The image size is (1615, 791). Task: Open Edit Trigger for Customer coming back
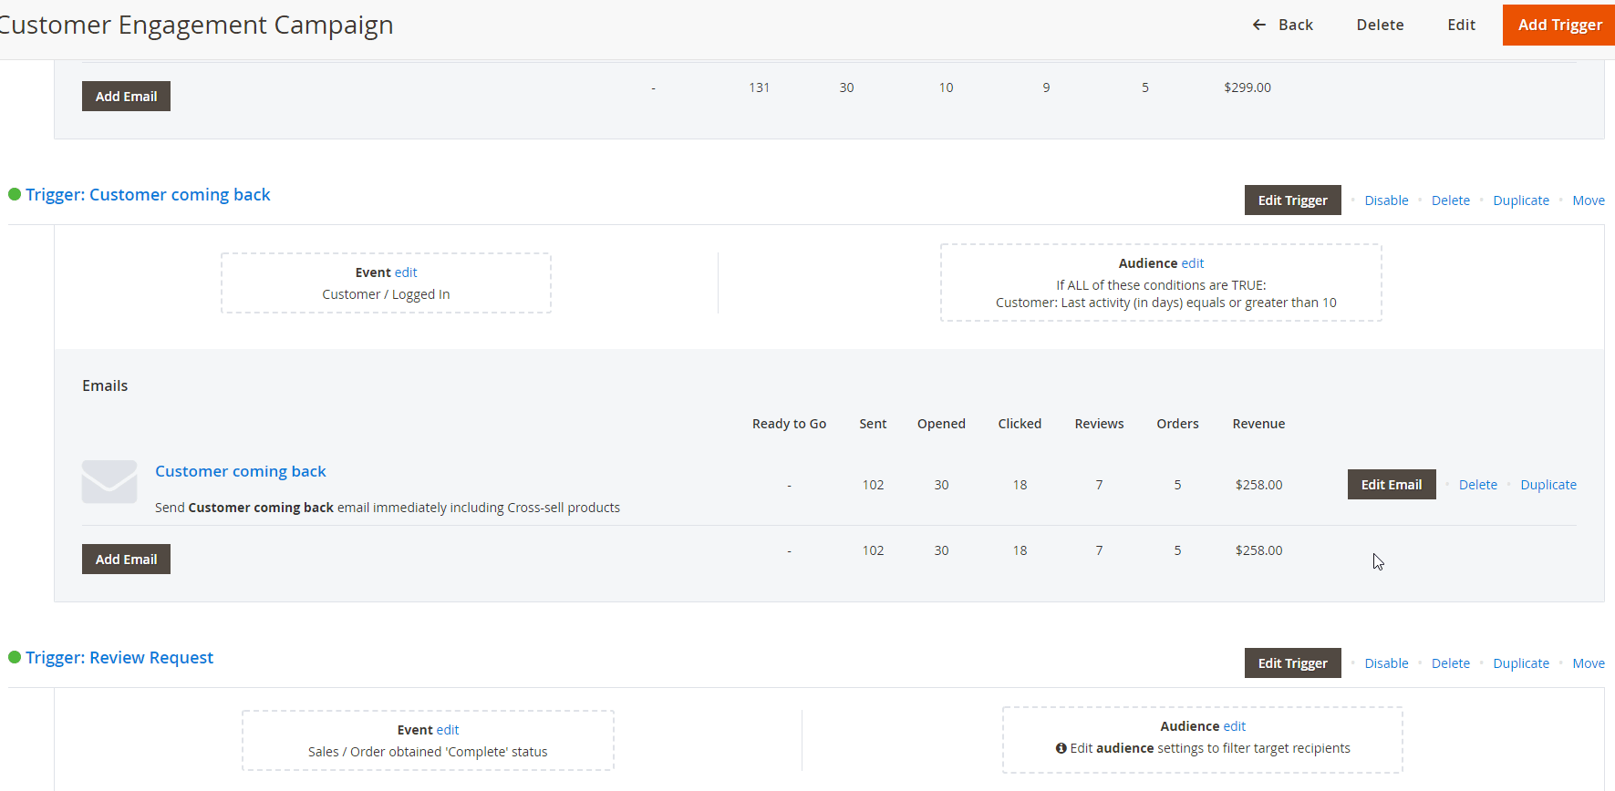pos(1292,200)
